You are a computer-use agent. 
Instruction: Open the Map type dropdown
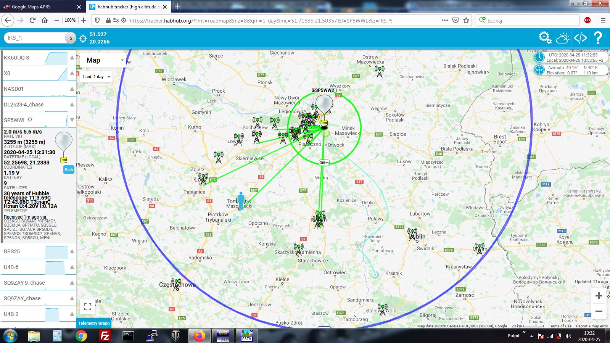pos(103,60)
